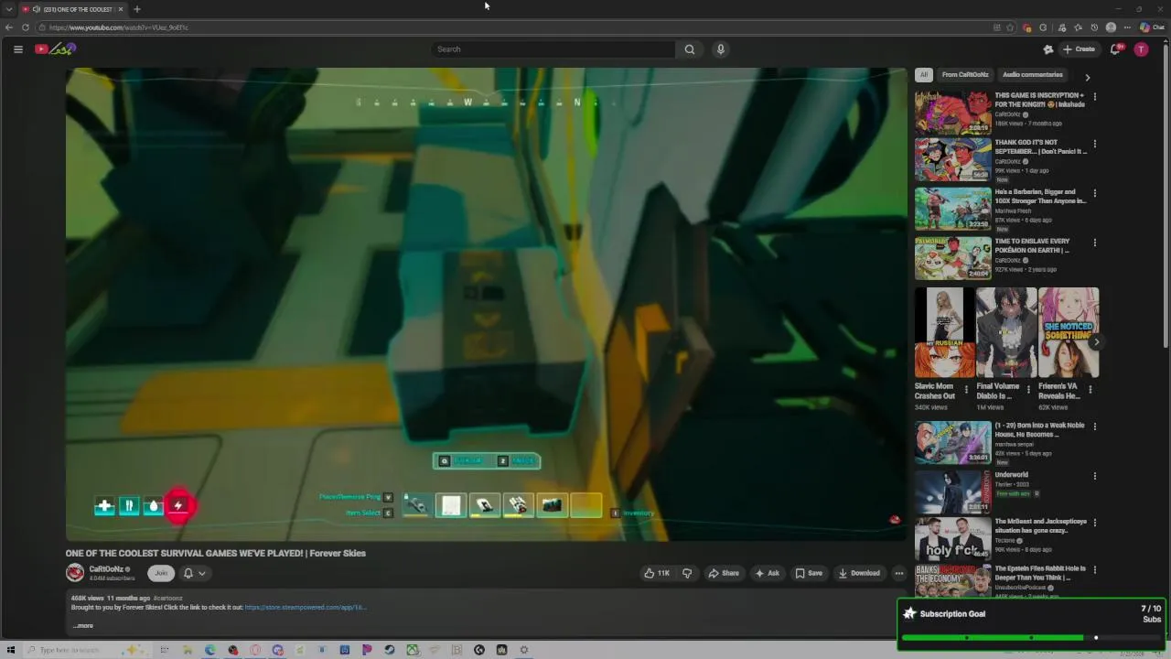Dislike the video
Screen dimensions: 1171x659
coord(687,573)
